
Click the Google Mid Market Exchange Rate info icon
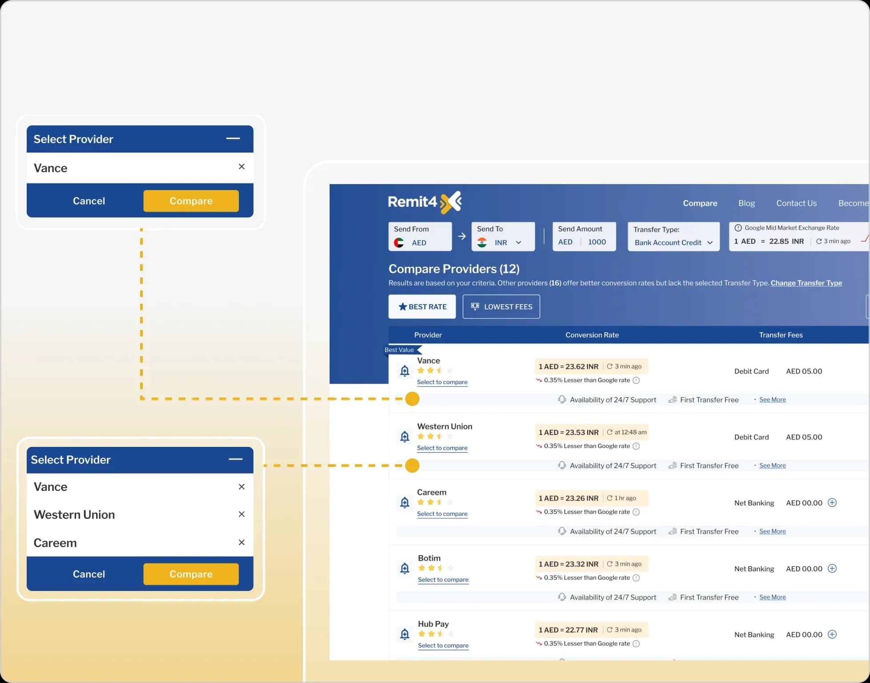[x=738, y=228]
